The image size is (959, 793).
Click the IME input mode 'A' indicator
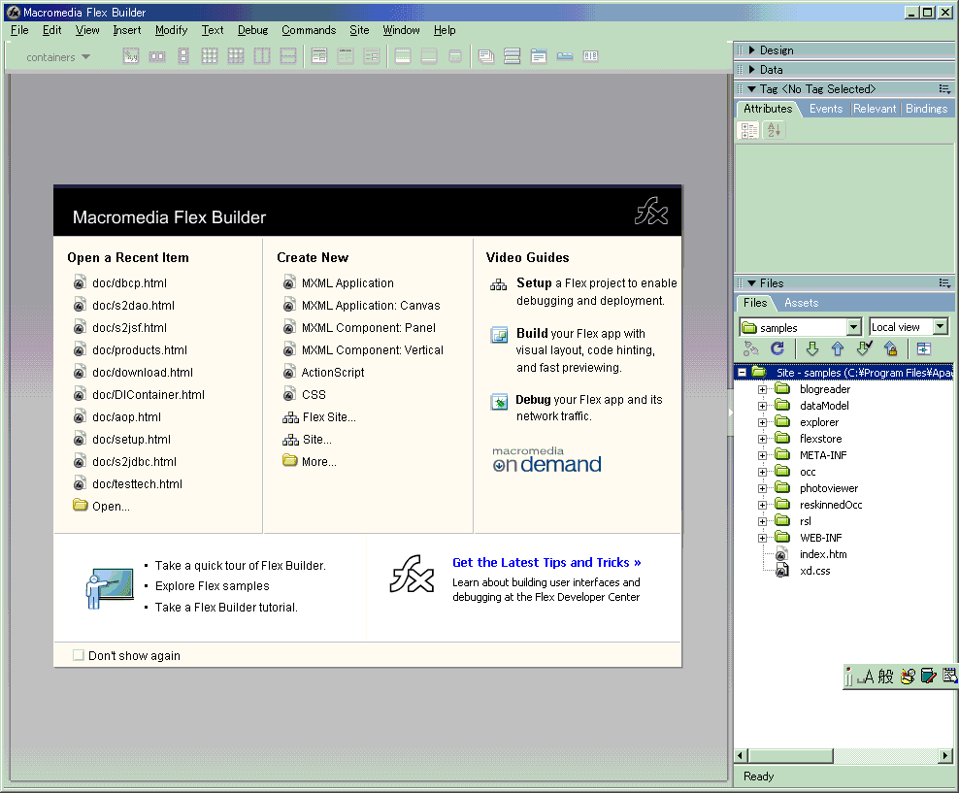point(869,677)
